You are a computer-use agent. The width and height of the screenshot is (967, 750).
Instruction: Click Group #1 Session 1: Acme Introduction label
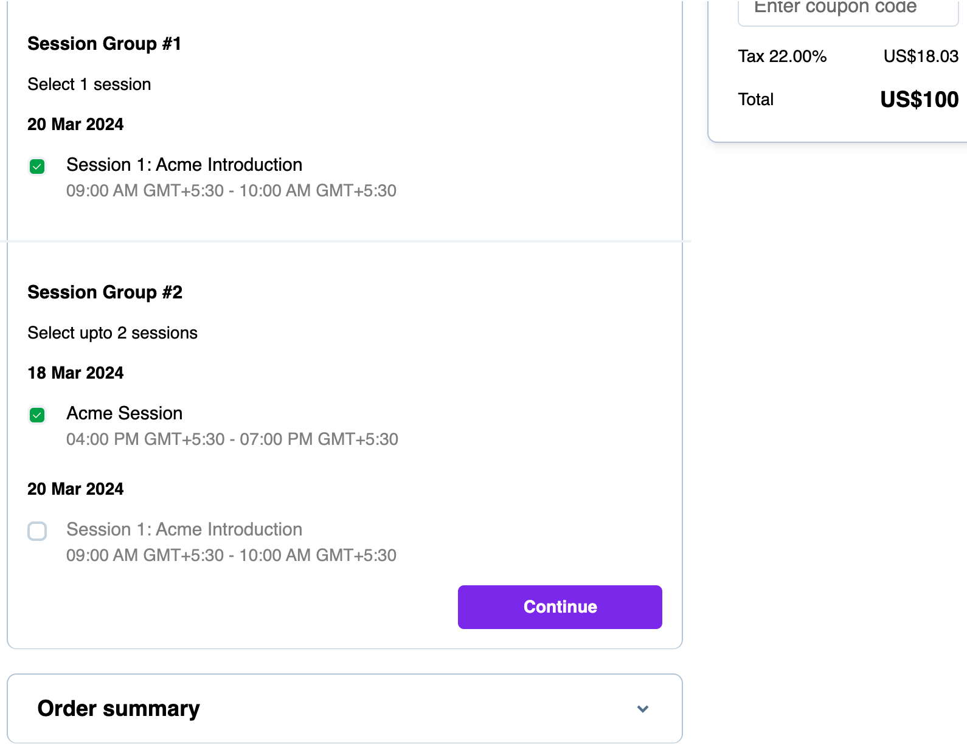tap(184, 165)
